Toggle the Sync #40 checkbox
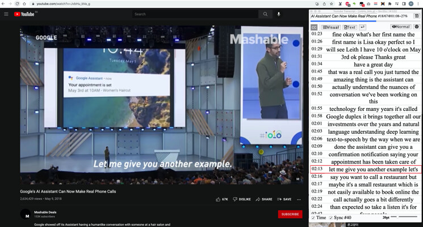 pos(332,217)
